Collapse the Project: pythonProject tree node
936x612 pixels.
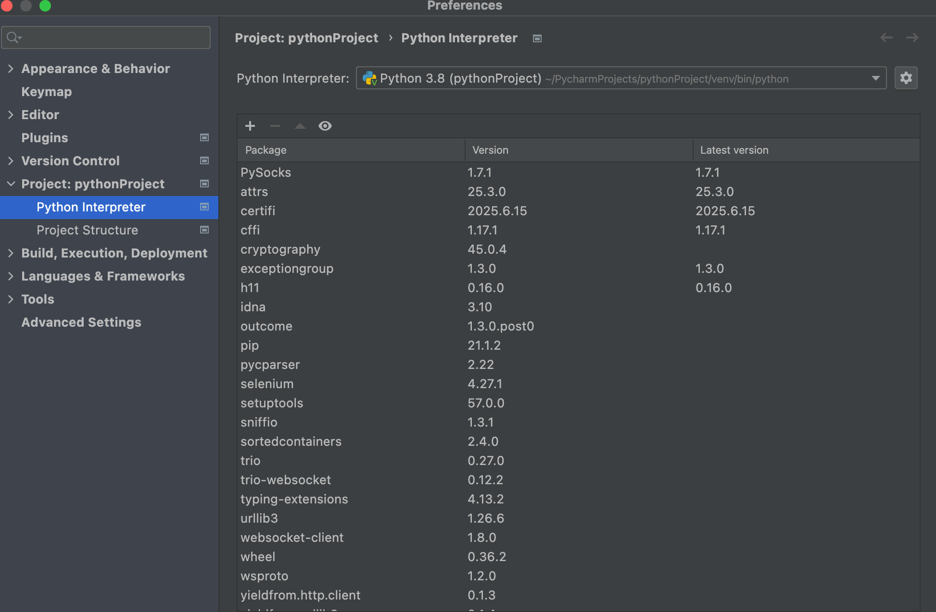click(x=11, y=184)
